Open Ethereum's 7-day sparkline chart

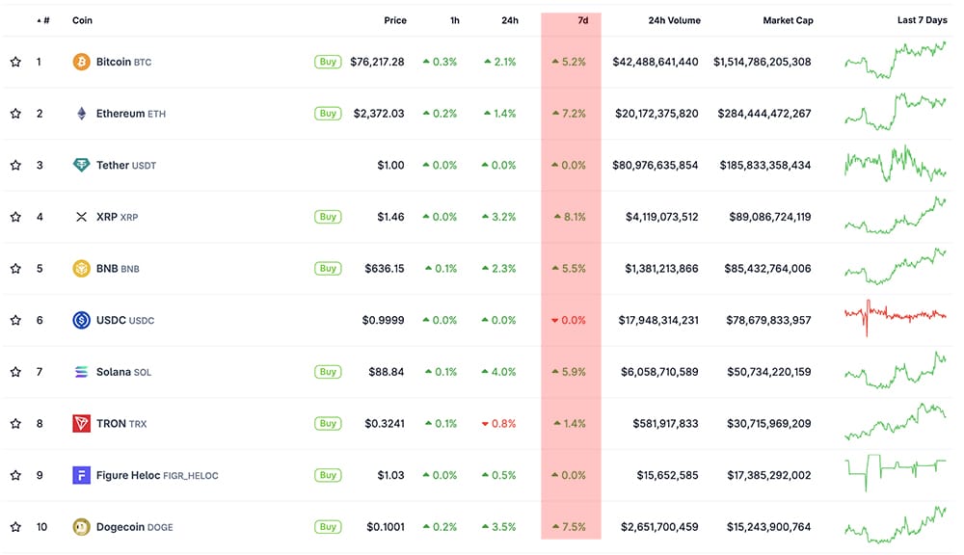[896, 111]
